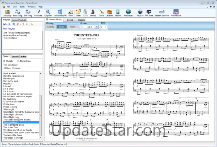Open the PPS value dropdown
The width and height of the screenshot is (217, 147).
106,27
